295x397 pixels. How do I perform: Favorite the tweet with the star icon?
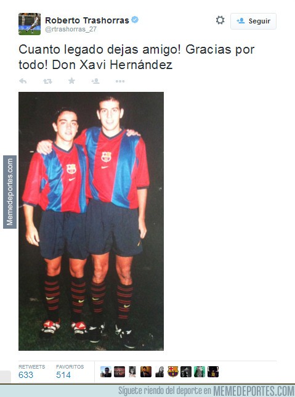coord(71,81)
